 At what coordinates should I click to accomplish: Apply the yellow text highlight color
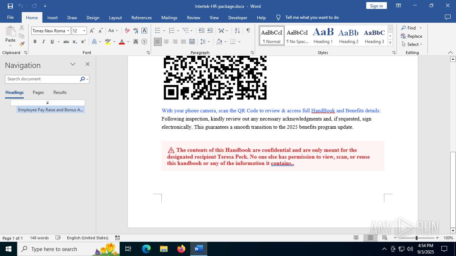tap(108, 42)
